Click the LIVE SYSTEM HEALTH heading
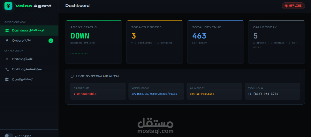Image resolution: width=311 pixels, height=137 pixels. click(x=97, y=76)
